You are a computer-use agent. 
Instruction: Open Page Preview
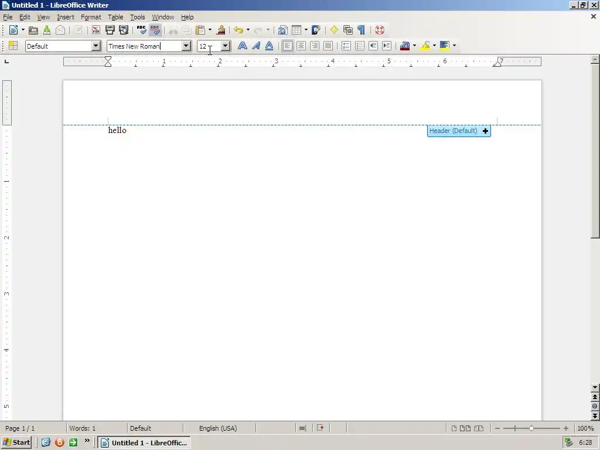[124, 30]
